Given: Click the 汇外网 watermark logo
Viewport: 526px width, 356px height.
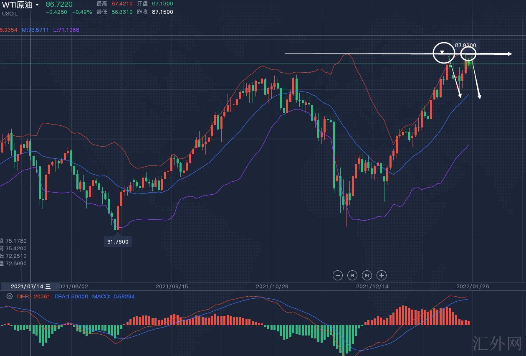Looking at the screenshot, I should pos(497,343).
